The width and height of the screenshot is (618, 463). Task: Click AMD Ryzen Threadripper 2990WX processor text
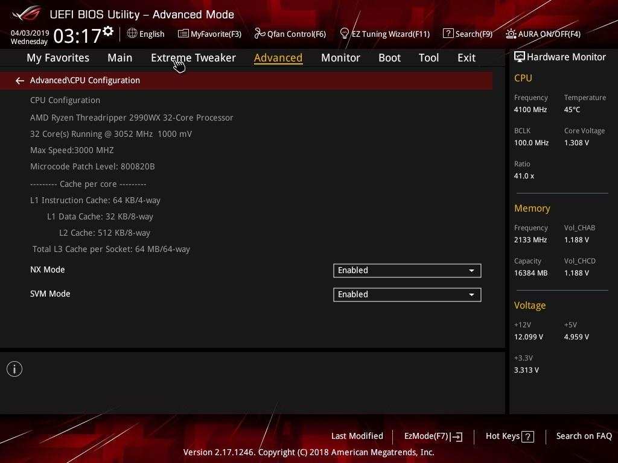[x=132, y=118]
